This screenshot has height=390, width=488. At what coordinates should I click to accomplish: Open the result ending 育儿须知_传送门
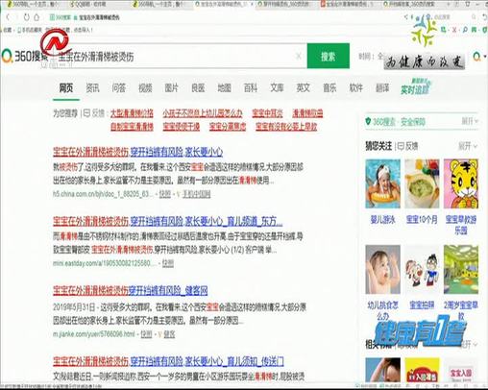tap(168, 361)
